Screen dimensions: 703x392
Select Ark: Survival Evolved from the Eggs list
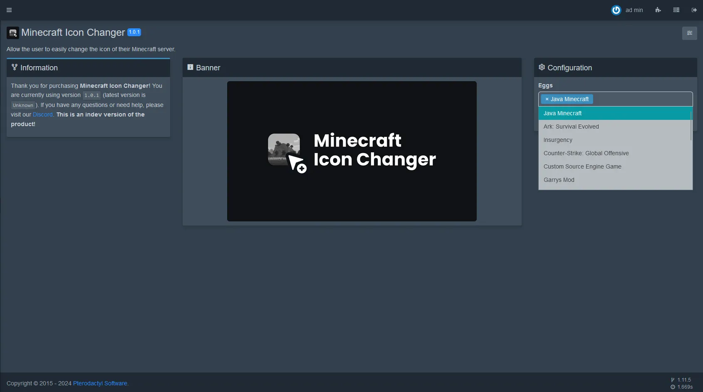[x=571, y=127]
